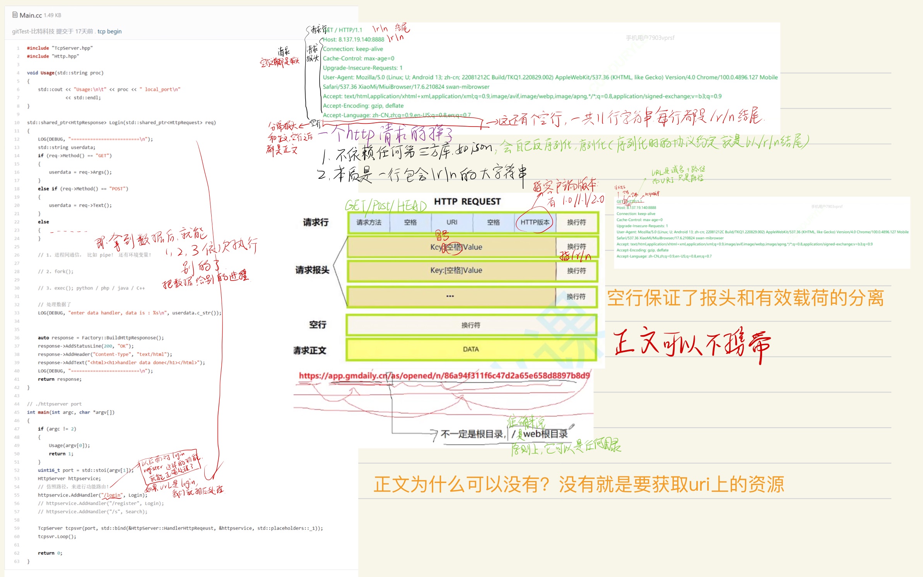This screenshot has height=577, width=923.
Task: Click the Main.cc document icon
Action: click(x=15, y=15)
